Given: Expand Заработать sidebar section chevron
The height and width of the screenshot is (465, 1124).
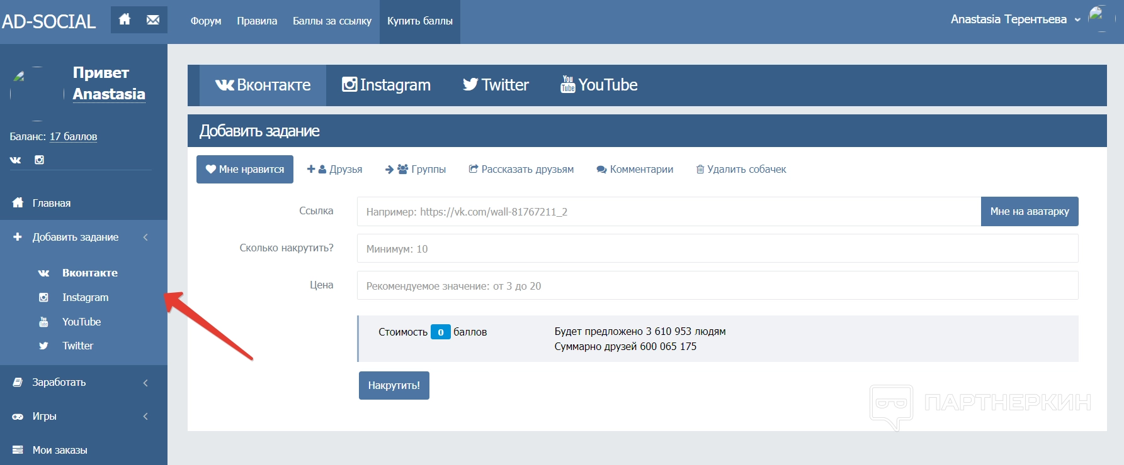Looking at the screenshot, I should click(145, 382).
